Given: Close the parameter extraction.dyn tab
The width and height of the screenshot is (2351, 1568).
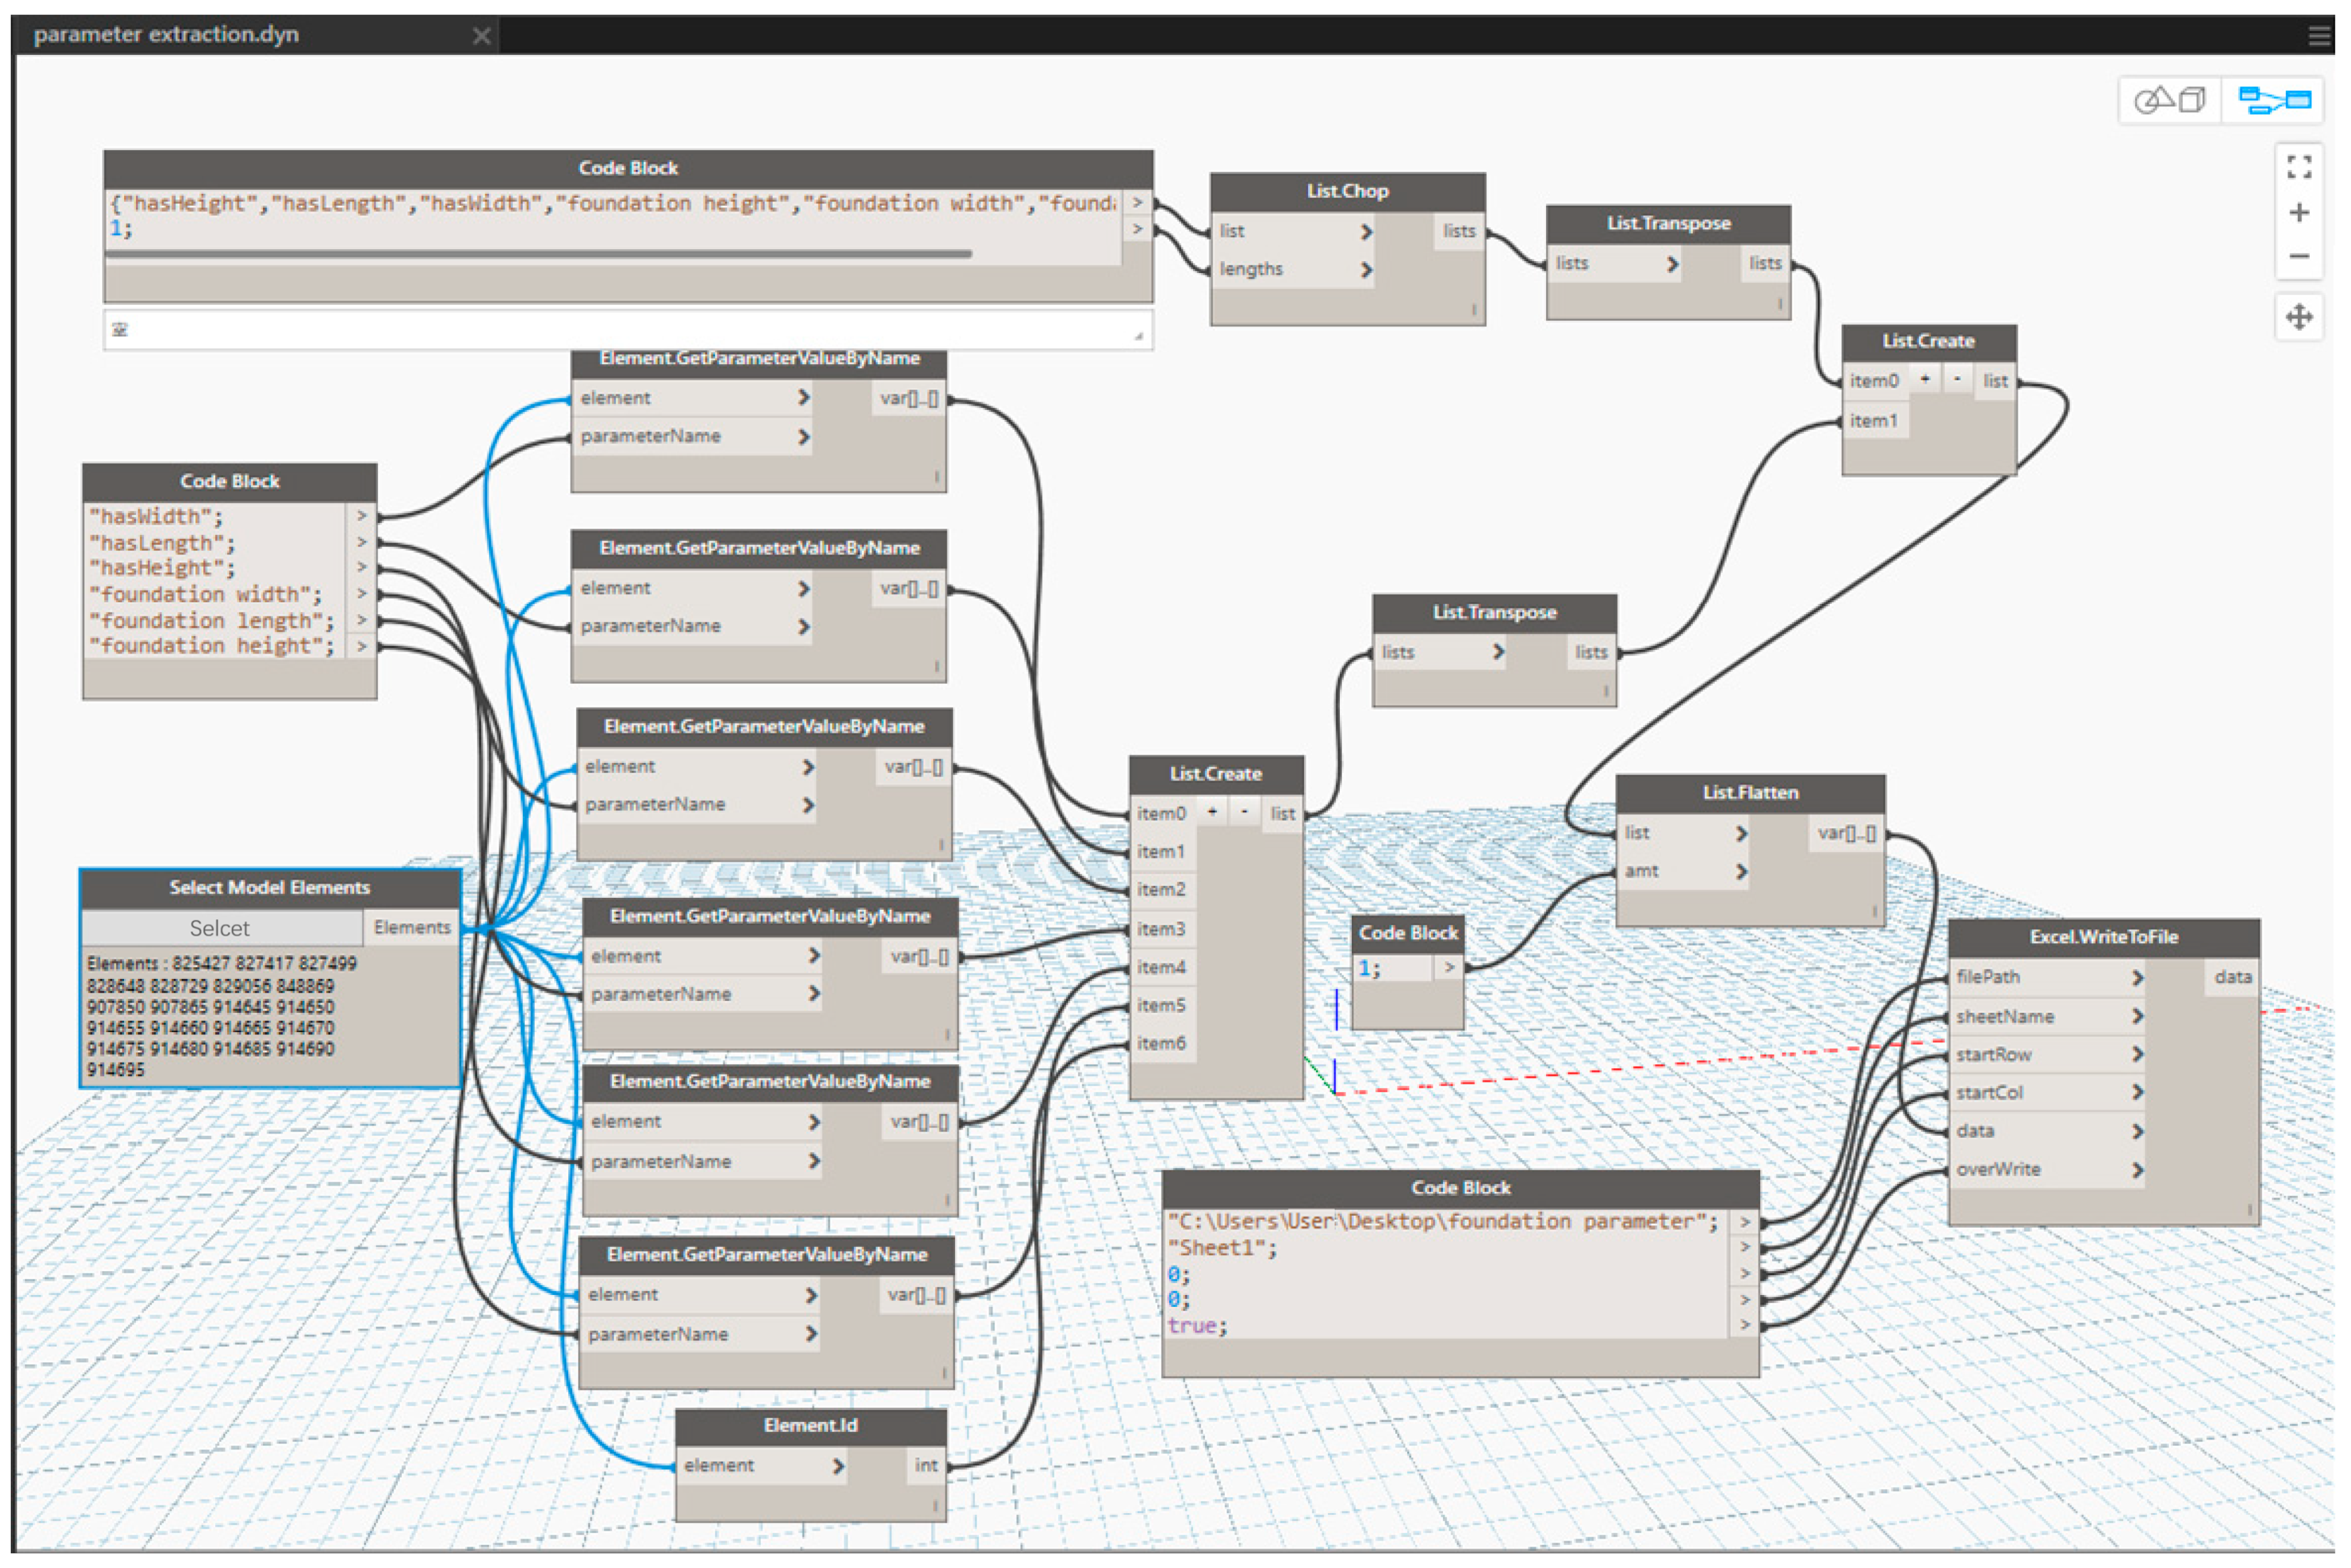Looking at the screenshot, I should [481, 36].
